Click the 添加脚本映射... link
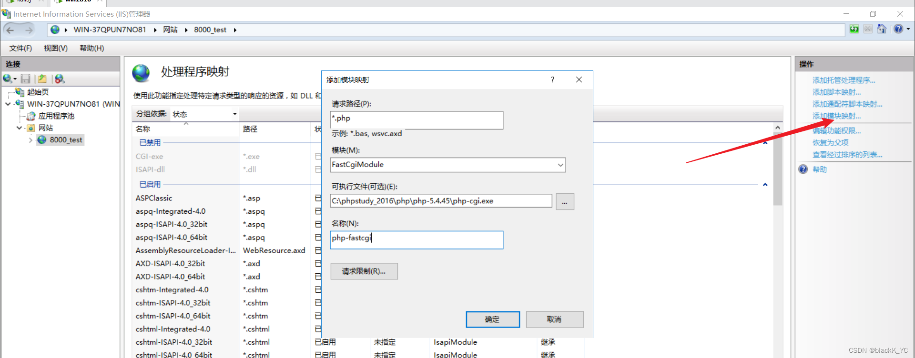This screenshot has width=915, height=358. coord(836,92)
